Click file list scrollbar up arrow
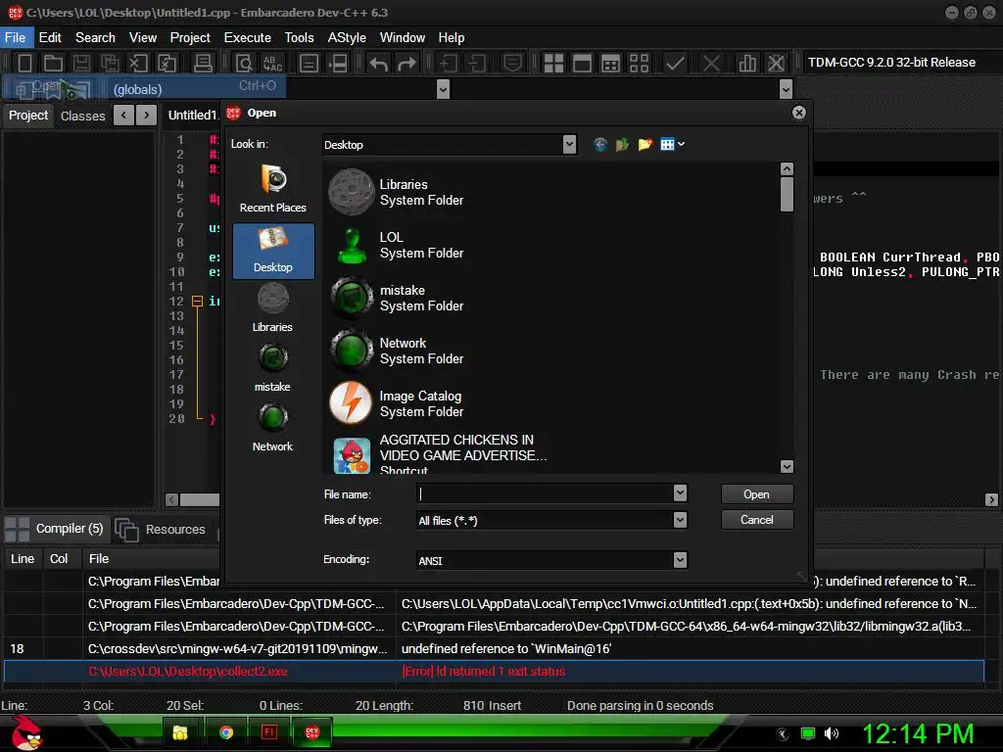 pyautogui.click(x=787, y=168)
